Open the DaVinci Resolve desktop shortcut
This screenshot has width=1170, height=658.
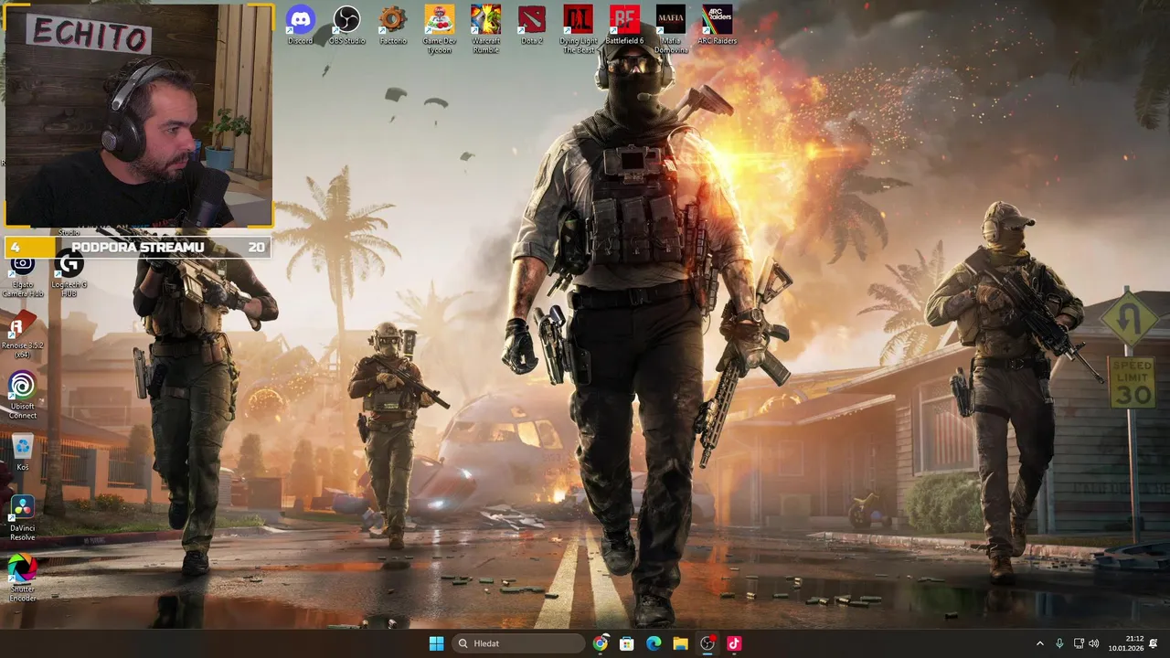point(22,517)
